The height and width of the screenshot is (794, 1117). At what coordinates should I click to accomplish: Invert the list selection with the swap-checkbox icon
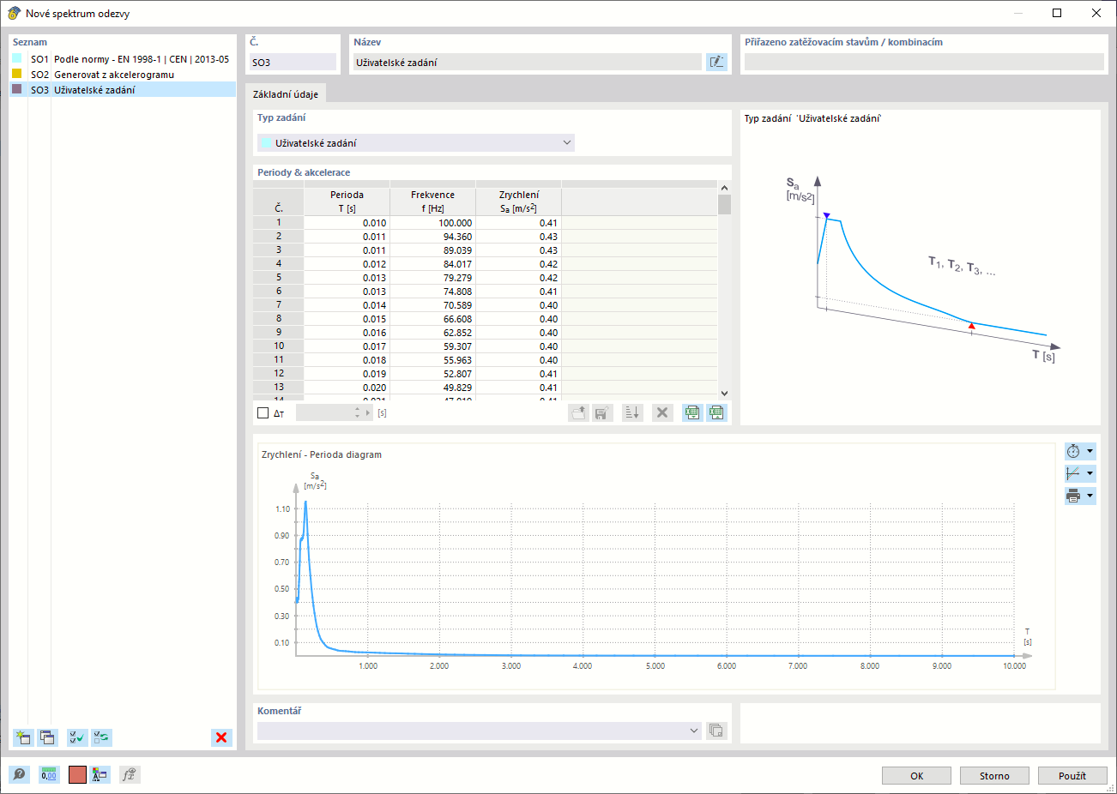coord(101,737)
